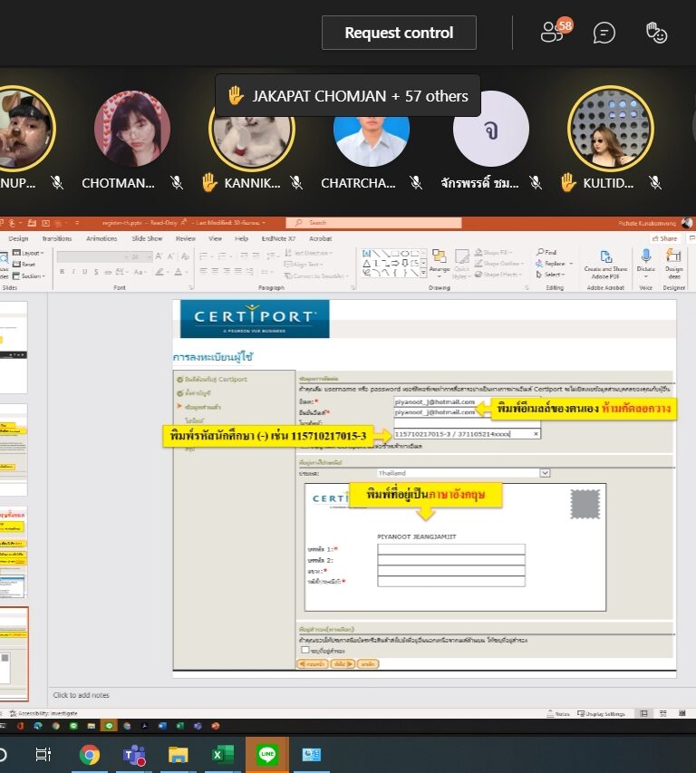Viewport: 696px width, 773px height.
Task: Click the Justify alignment icon
Action: (x=238, y=271)
